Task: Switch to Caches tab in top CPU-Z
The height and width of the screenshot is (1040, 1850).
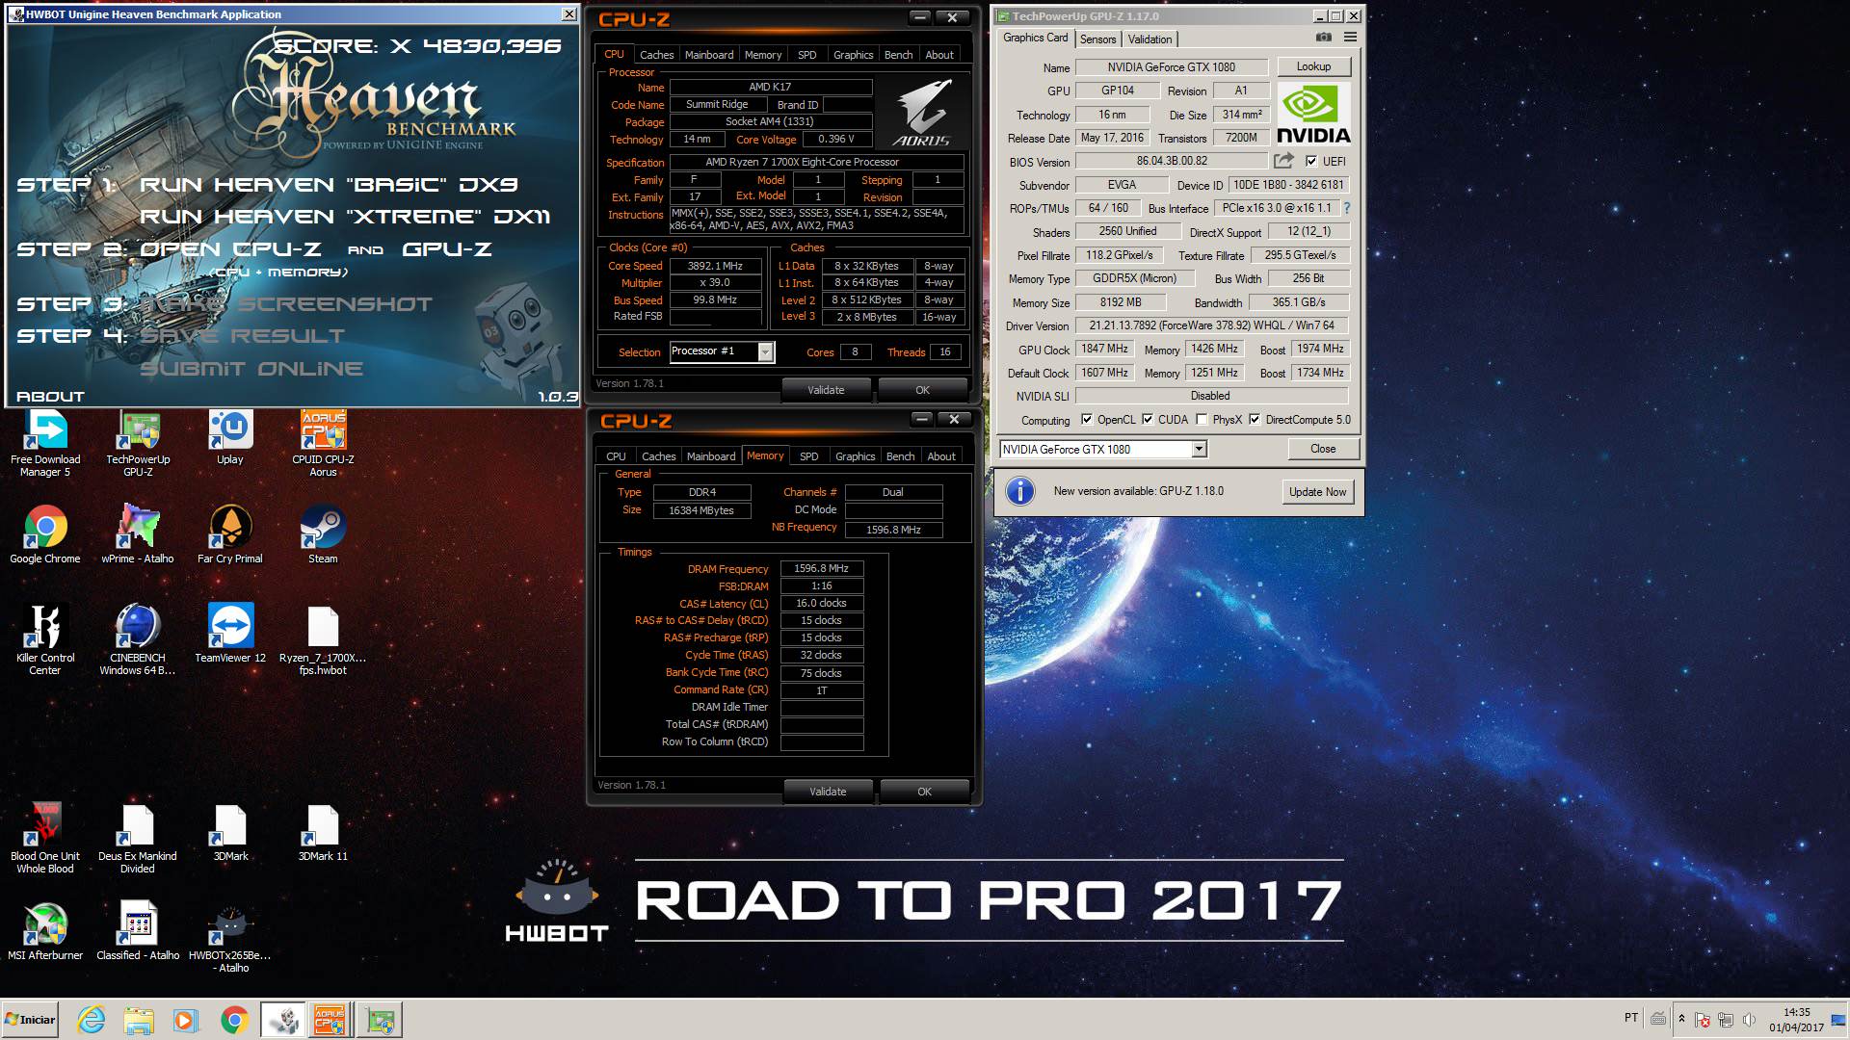Action: 656,55
